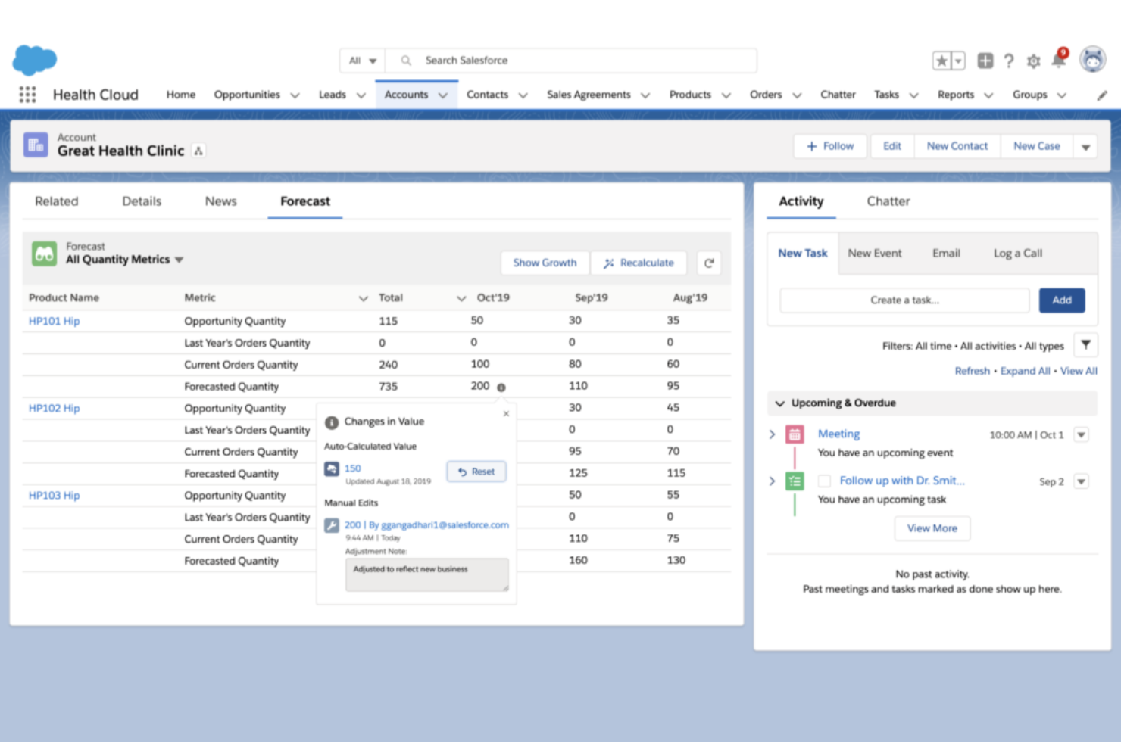
Task: Expand the Meeting activity row
Action: 772,434
